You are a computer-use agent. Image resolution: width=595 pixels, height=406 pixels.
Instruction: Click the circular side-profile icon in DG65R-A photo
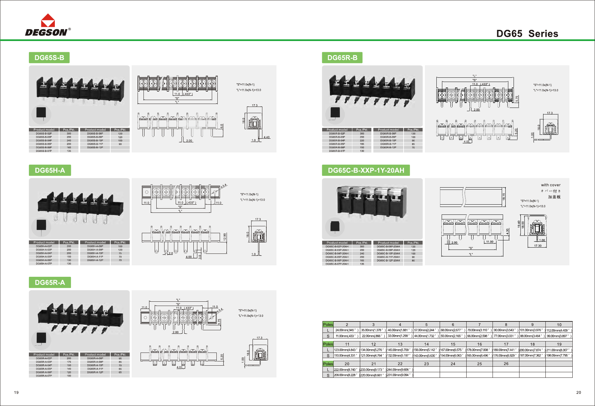(41, 338)
